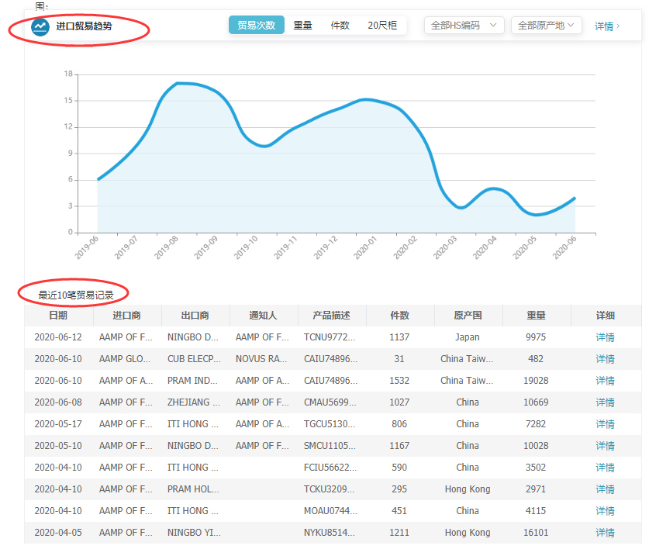Expand the 全部原产地 dropdown
This screenshot has width=649, height=549.
point(546,26)
